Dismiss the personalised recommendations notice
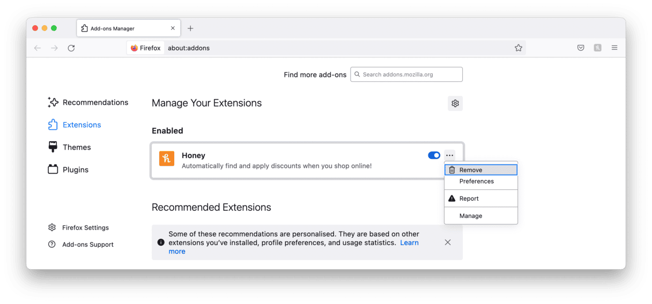The height and width of the screenshot is (304, 652). (x=448, y=242)
